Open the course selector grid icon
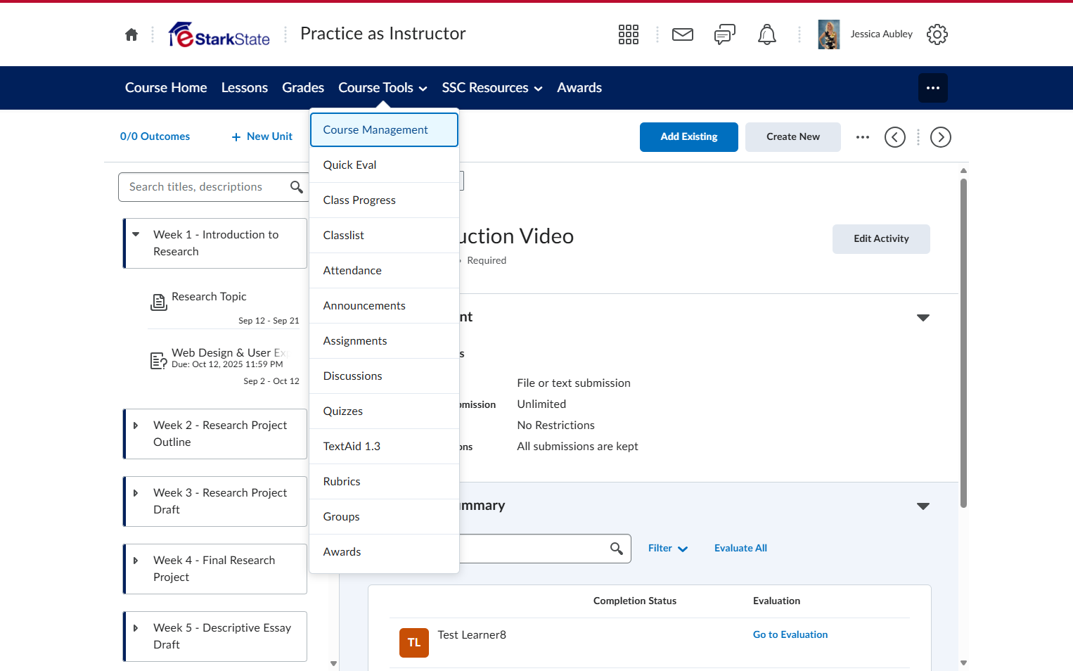1073x671 pixels. 628,34
